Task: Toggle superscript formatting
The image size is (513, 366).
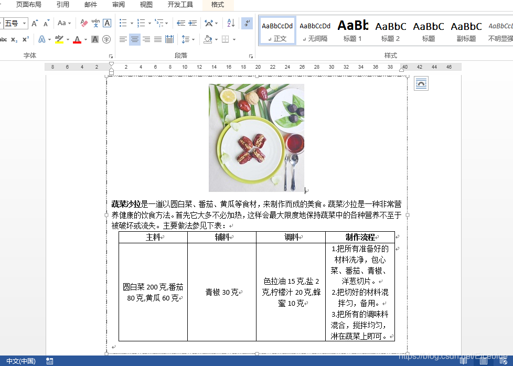Action: pyautogui.click(x=26, y=39)
